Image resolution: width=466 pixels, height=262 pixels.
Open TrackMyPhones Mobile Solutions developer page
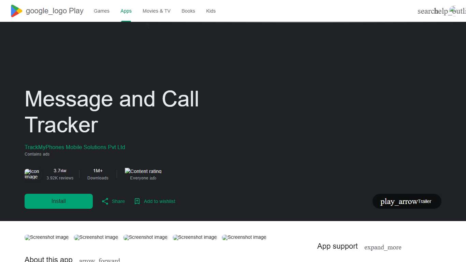click(75, 147)
